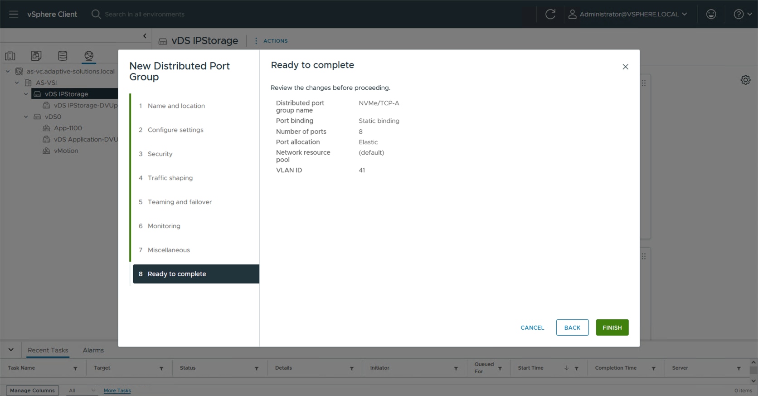The image size is (758, 396).
Task: Switch to Hosts and Clusters inventory view
Action: pos(10,56)
